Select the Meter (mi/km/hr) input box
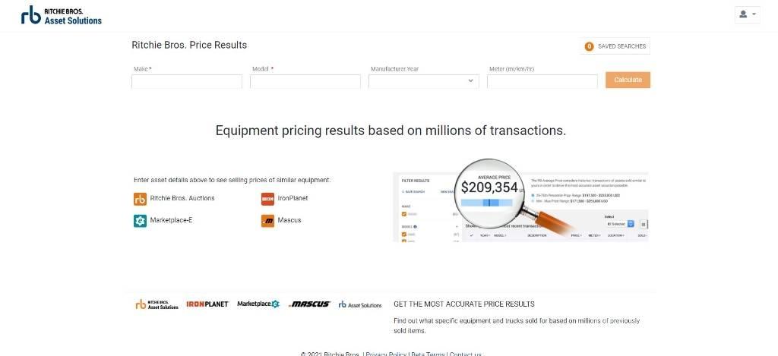This screenshot has width=778, height=356. coord(542,81)
